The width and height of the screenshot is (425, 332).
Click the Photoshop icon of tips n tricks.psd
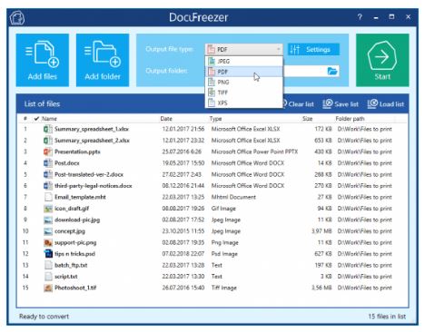[x=48, y=254]
